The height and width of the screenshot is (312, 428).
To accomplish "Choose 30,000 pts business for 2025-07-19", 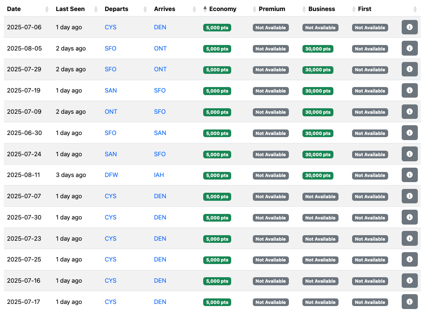I will point(318,91).
